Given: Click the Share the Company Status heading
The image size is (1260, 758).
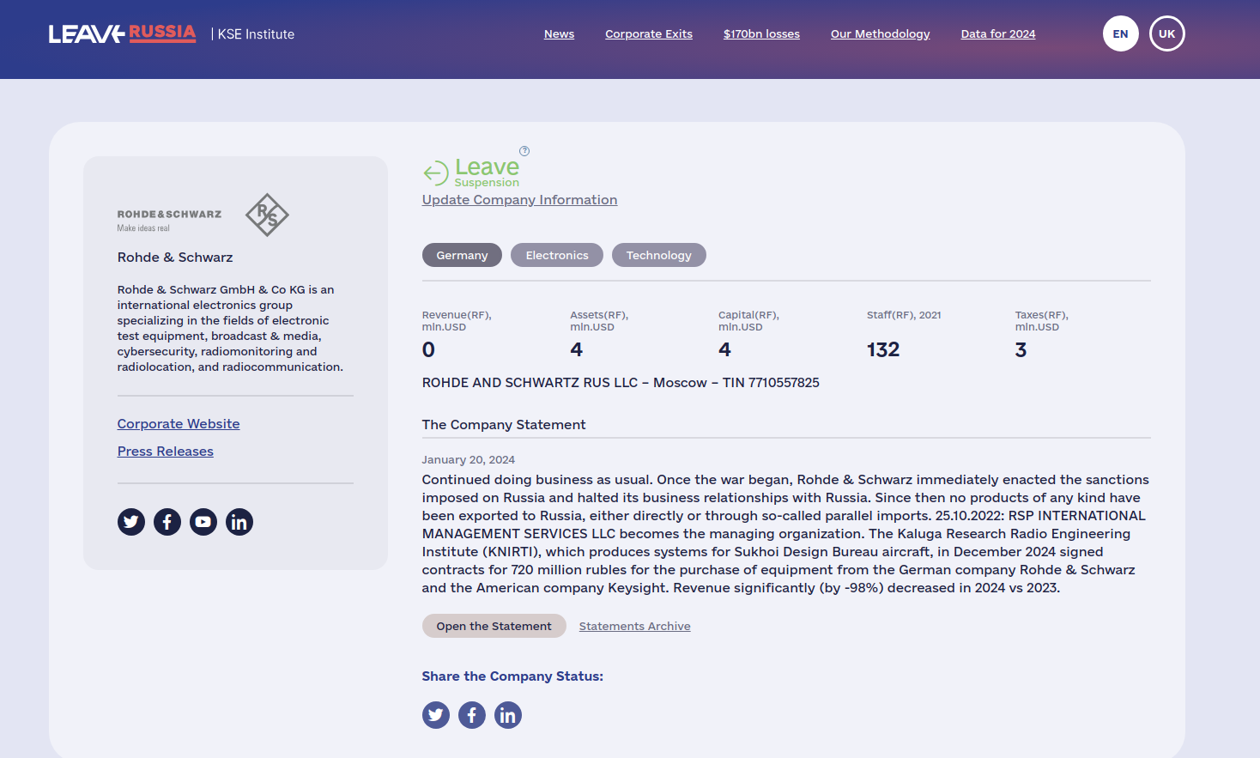Looking at the screenshot, I should tap(512, 676).
